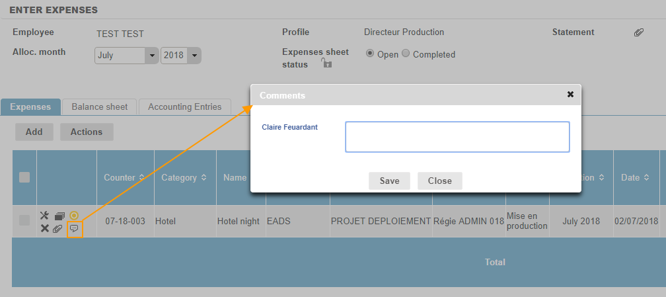Click the yellow circle status icon
The height and width of the screenshot is (297, 666).
[x=74, y=216]
